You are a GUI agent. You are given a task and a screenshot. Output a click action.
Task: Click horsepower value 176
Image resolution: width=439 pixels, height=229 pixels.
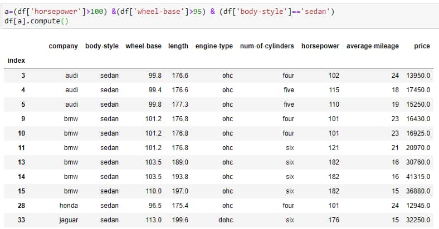click(x=334, y=220)
